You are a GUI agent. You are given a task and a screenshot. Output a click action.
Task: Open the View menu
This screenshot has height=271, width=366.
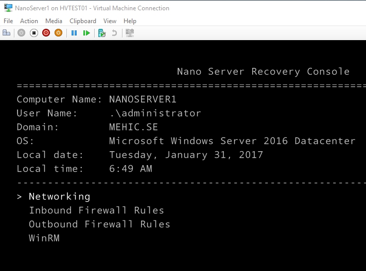(110, 21)
